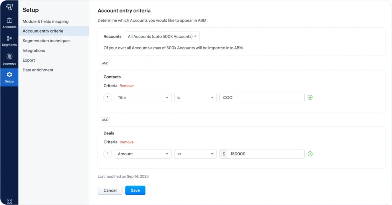
Task: Save the account entry criteria
Action: tap(135, 190)
